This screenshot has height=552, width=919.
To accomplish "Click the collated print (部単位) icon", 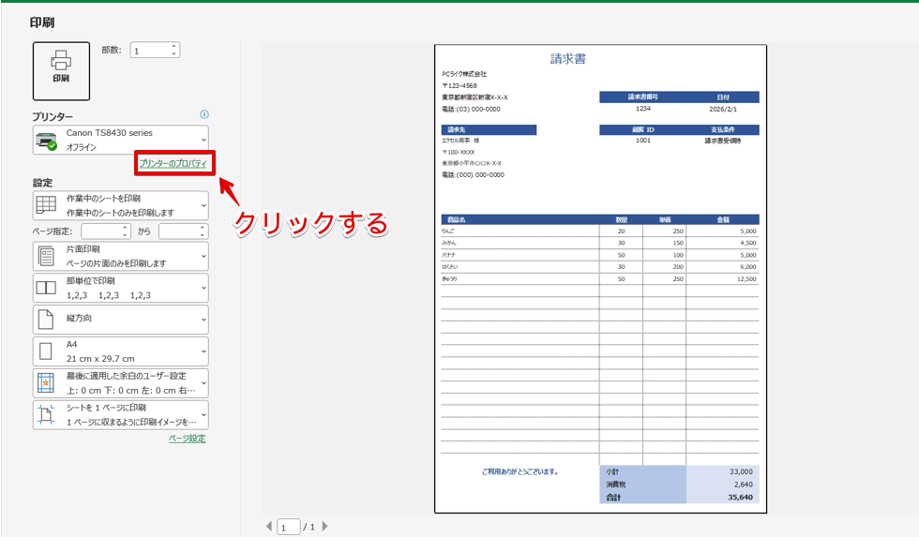I will tap(46, 288).
